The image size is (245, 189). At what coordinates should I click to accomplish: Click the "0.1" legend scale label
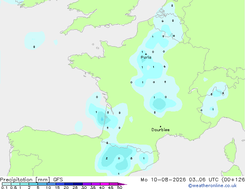click(x=4, y=187)
